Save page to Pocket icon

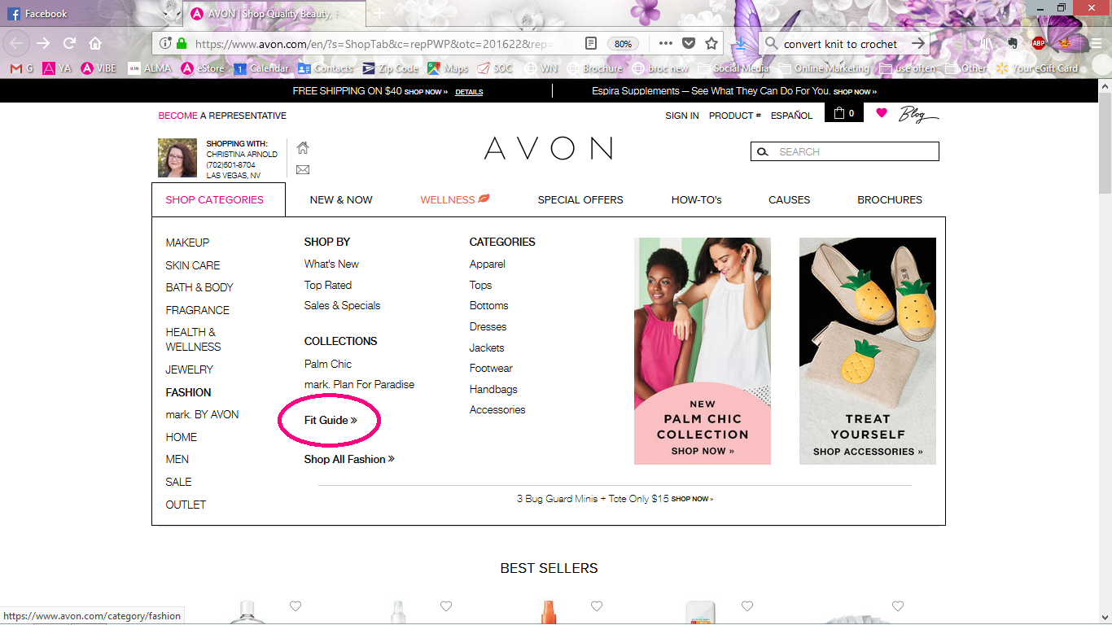(x=689, y=44)
